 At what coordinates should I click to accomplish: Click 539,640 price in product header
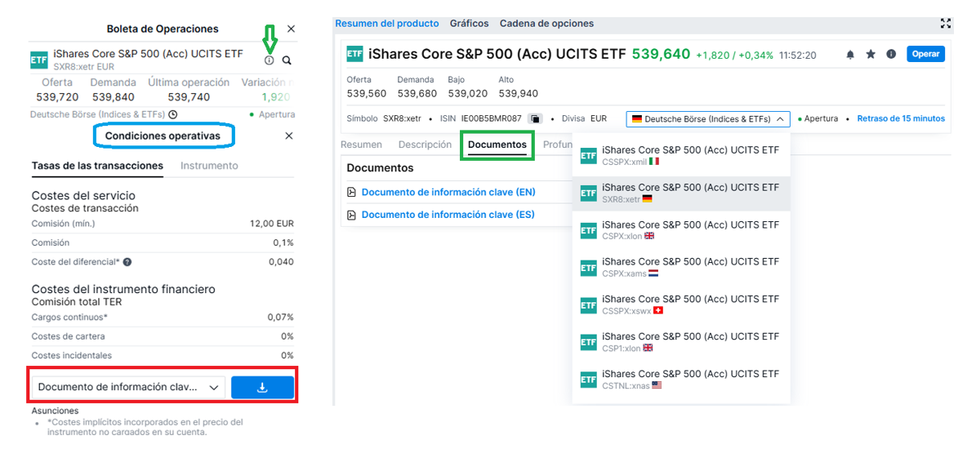pyautogui.click(x=661, y=54)
